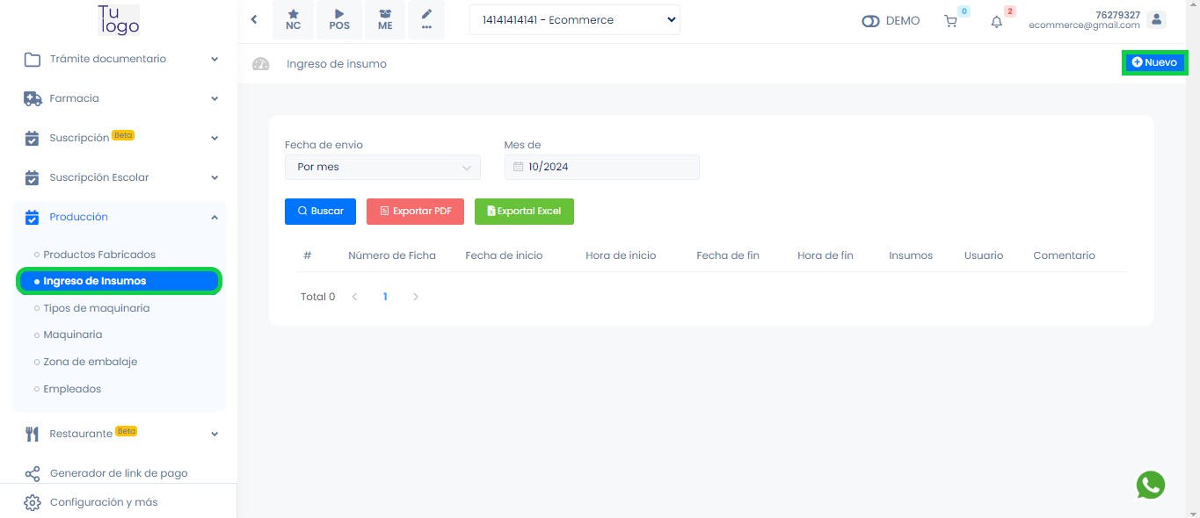Open Zona de embalaje menu item

(x=91, y=362)
